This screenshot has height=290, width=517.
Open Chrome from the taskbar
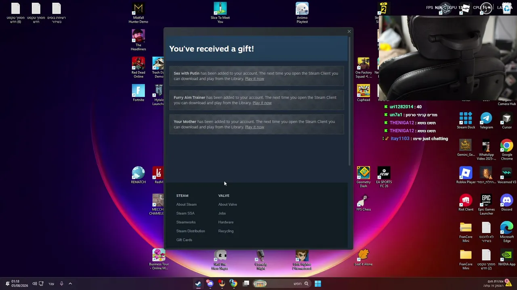[233, 284]
